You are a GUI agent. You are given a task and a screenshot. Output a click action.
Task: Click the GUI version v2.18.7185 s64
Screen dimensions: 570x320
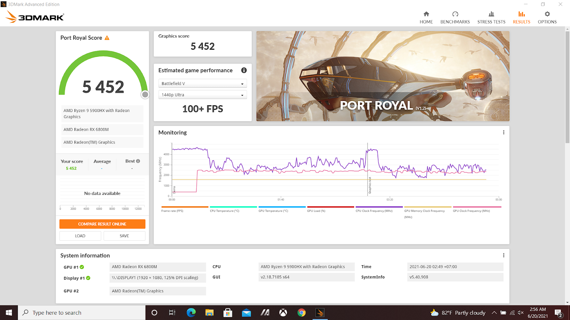point(306,277)
